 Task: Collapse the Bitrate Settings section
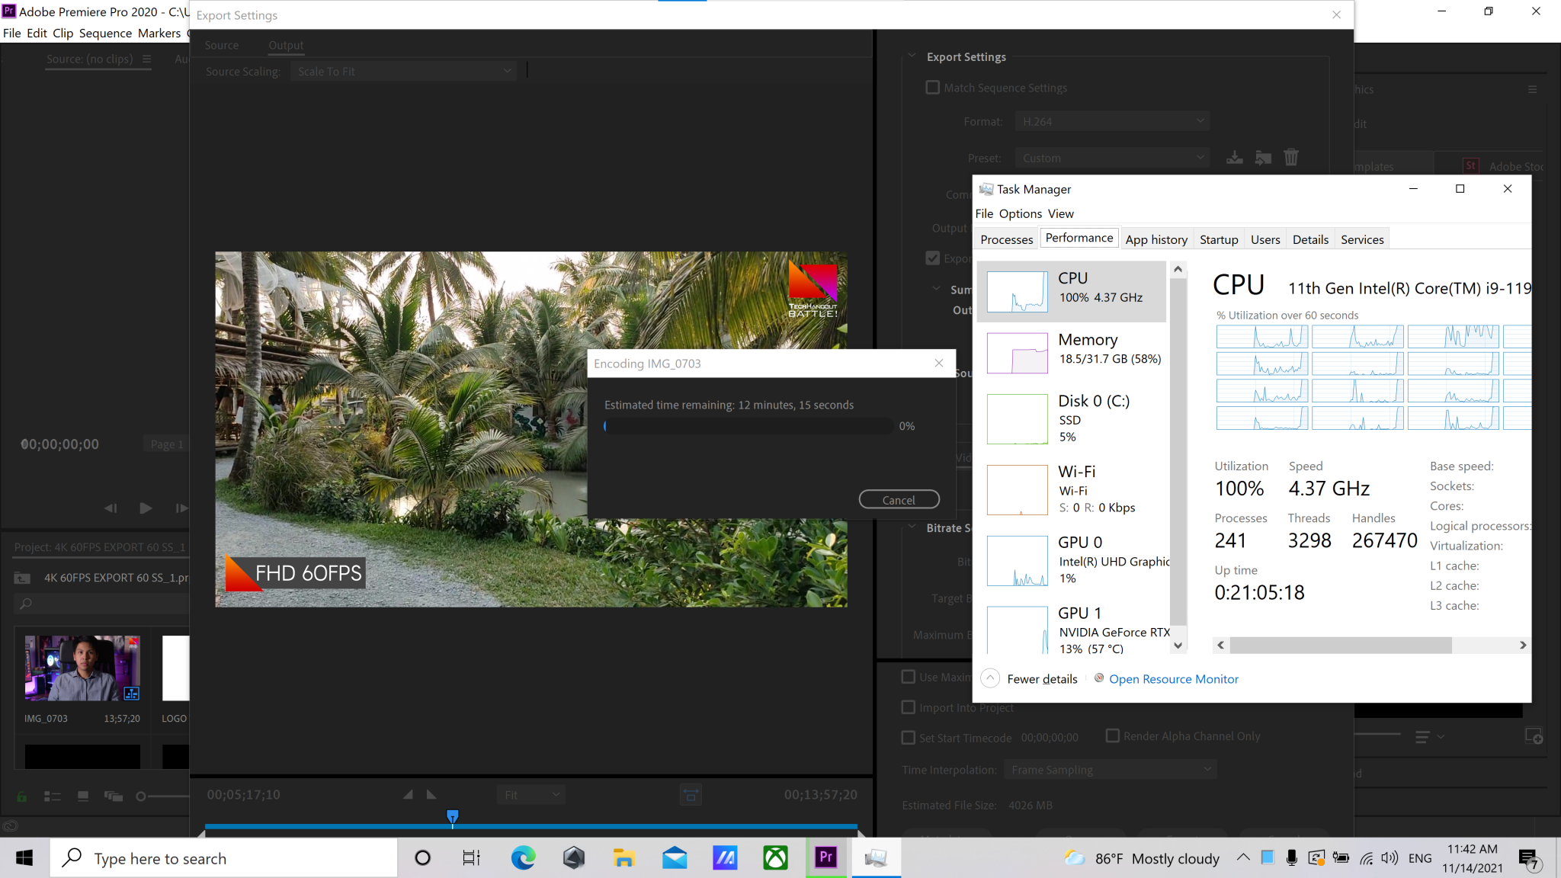click(x=912, y=527)
